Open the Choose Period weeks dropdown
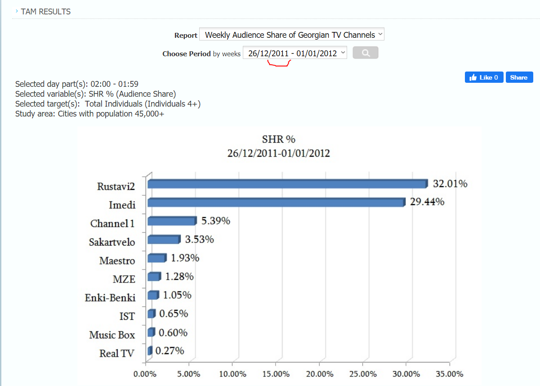This screenshot has height=386, width=540. coord(295,53)
